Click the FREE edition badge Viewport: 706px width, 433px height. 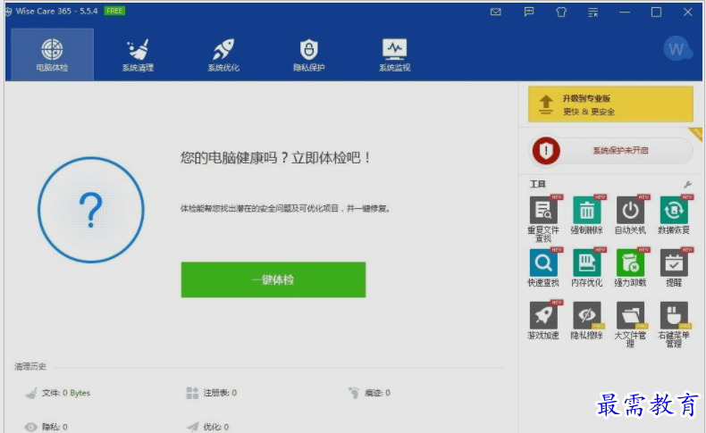[x=114, y=11]
